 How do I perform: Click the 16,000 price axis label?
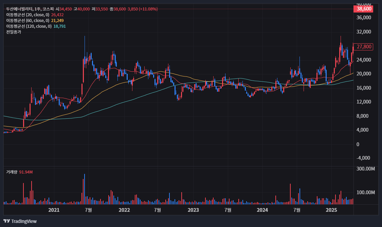click(364, 88)
